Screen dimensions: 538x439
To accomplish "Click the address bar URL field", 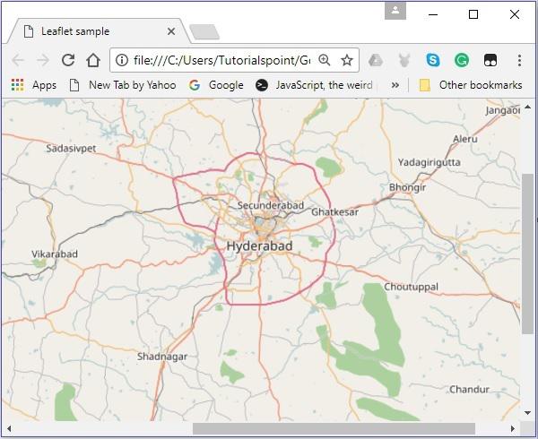I will click(x=221, y=60).
